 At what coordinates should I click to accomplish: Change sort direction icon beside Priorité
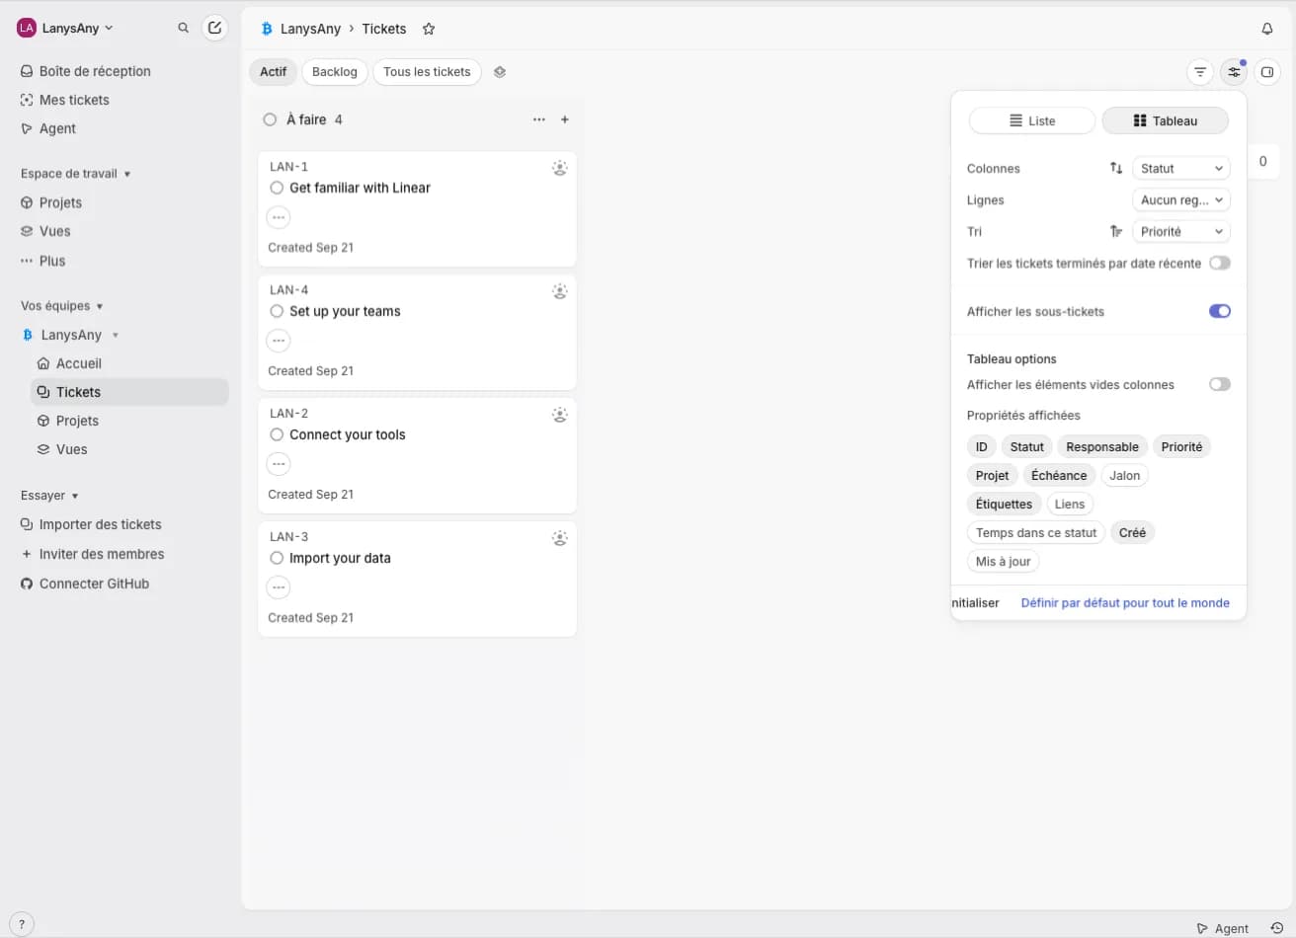point(1116,231)
